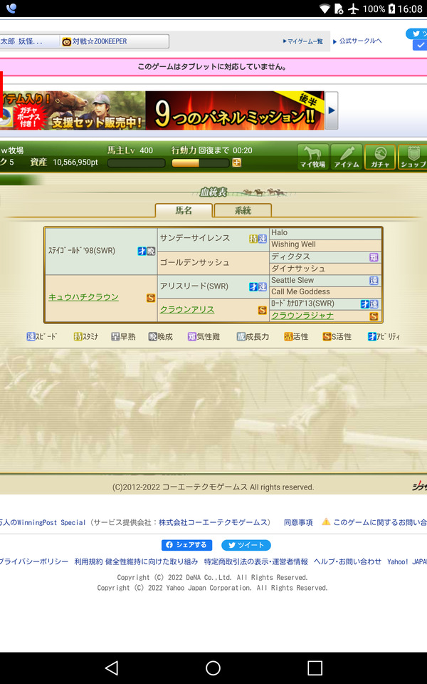Click the ダイナサッシュ pedigree cell
The height and width of the screenshot is (684, 427).
pos(325,269)
